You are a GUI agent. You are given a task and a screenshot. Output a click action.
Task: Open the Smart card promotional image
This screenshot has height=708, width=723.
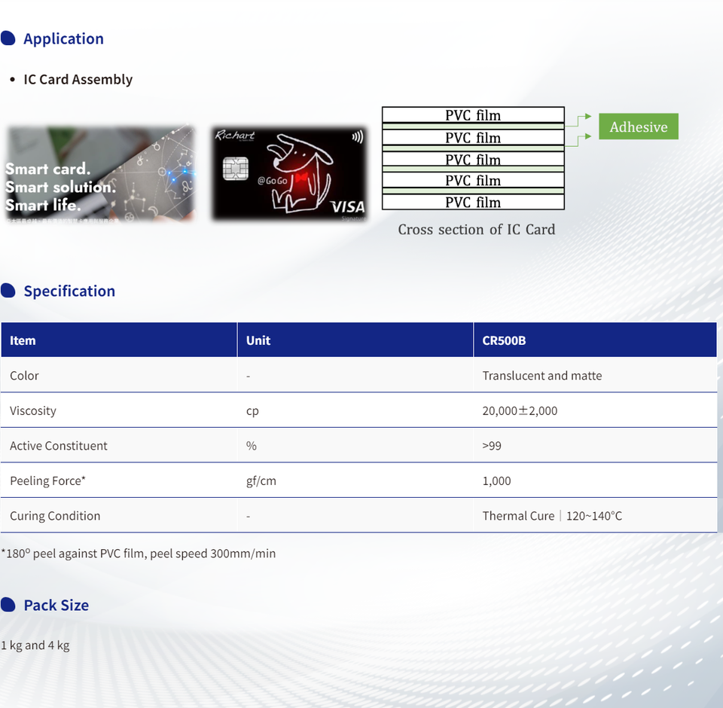tap(100, 173)
